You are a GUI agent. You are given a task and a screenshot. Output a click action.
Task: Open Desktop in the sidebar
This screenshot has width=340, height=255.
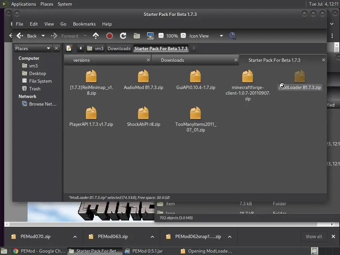(x=37, y=73)
